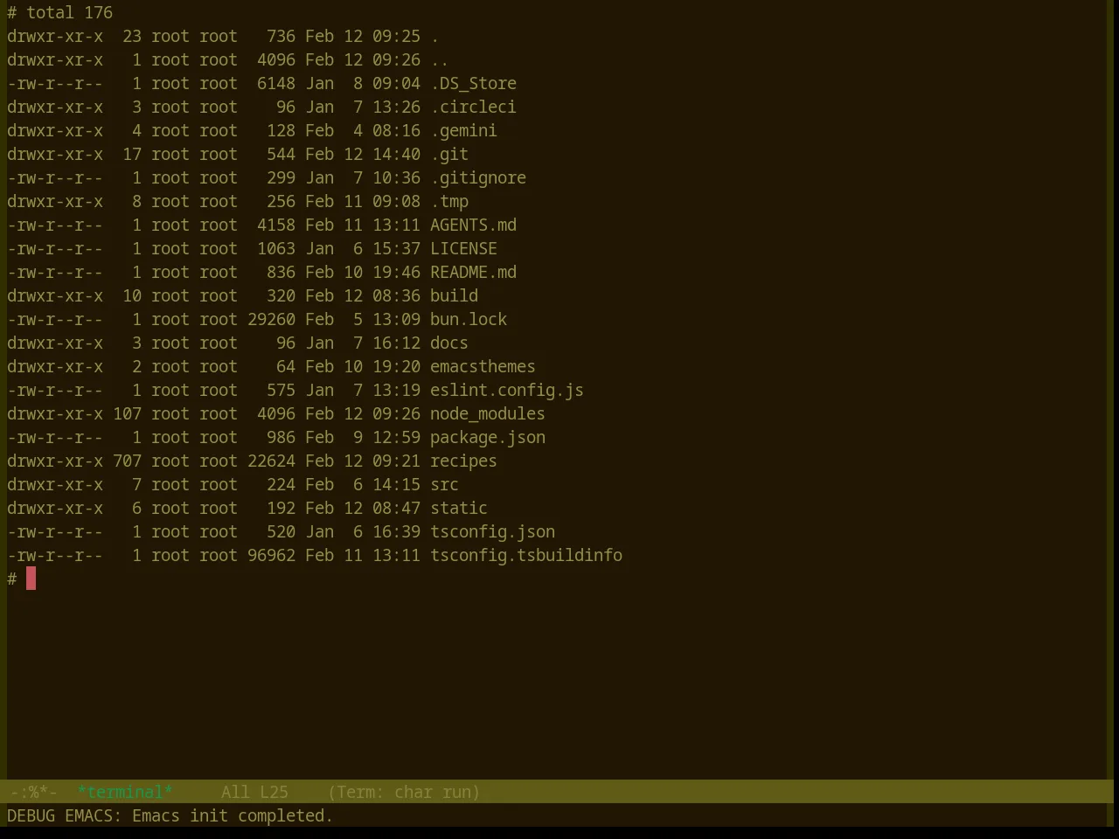The image size is (1119, 839).
Task: Click the bun.lock file name
Action: pyautogui.click(x=469, y=319)
